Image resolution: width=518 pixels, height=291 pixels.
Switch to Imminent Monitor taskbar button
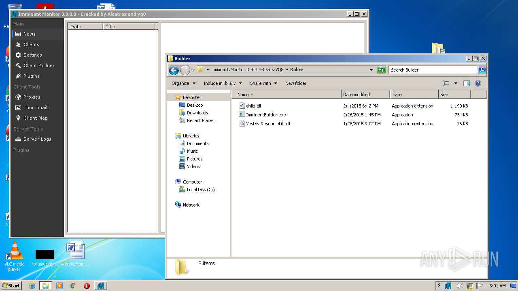coord(100,286)
